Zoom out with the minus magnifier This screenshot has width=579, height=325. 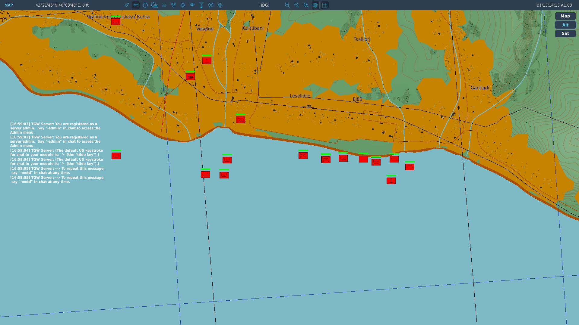coord(297,5)
